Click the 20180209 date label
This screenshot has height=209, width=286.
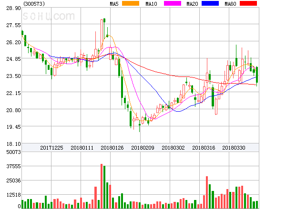143,148
